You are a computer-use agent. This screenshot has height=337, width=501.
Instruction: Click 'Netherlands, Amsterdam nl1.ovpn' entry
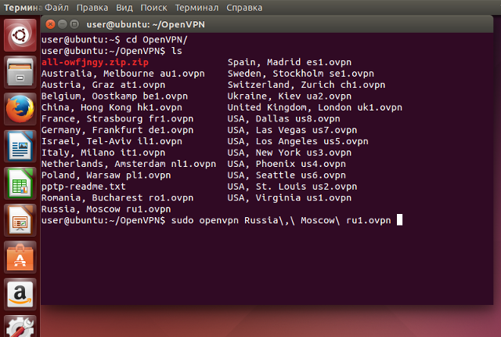coord(128,164)
